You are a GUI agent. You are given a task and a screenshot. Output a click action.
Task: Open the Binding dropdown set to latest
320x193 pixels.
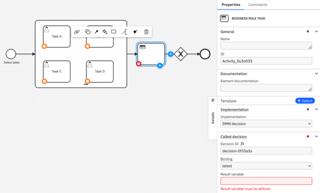[x=266, y=166]
